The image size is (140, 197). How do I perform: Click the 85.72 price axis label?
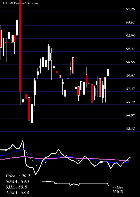click(x=130, y=102)
